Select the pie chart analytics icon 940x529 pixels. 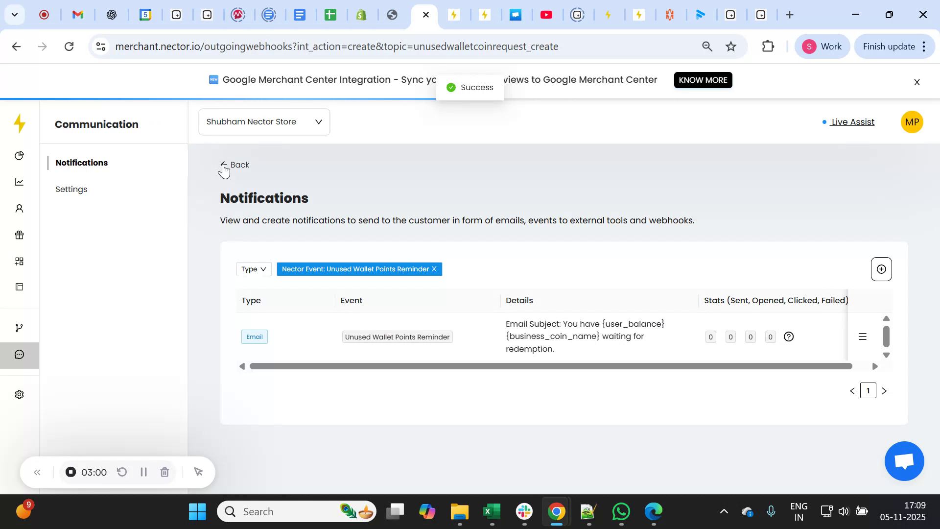pos(19,155)
